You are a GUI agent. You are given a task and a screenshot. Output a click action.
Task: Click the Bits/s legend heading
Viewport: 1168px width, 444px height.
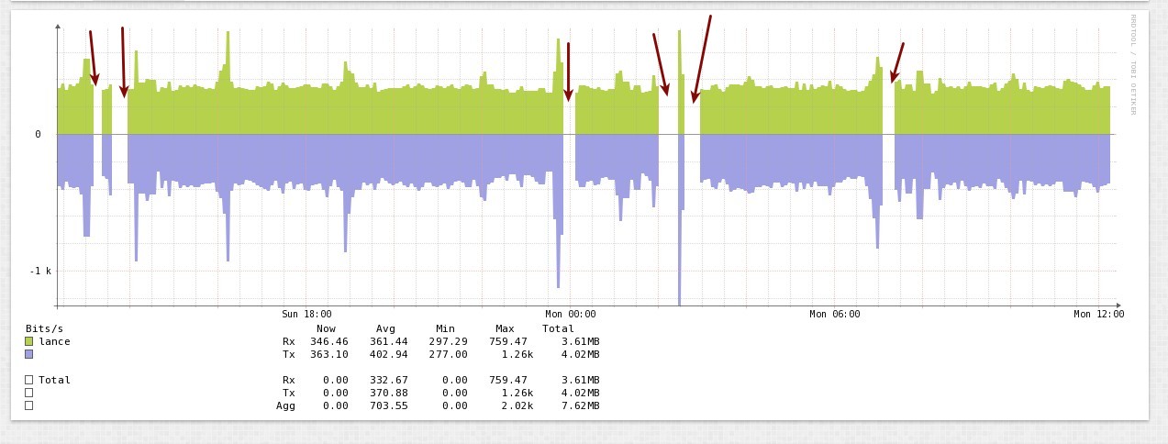(43, 328)
